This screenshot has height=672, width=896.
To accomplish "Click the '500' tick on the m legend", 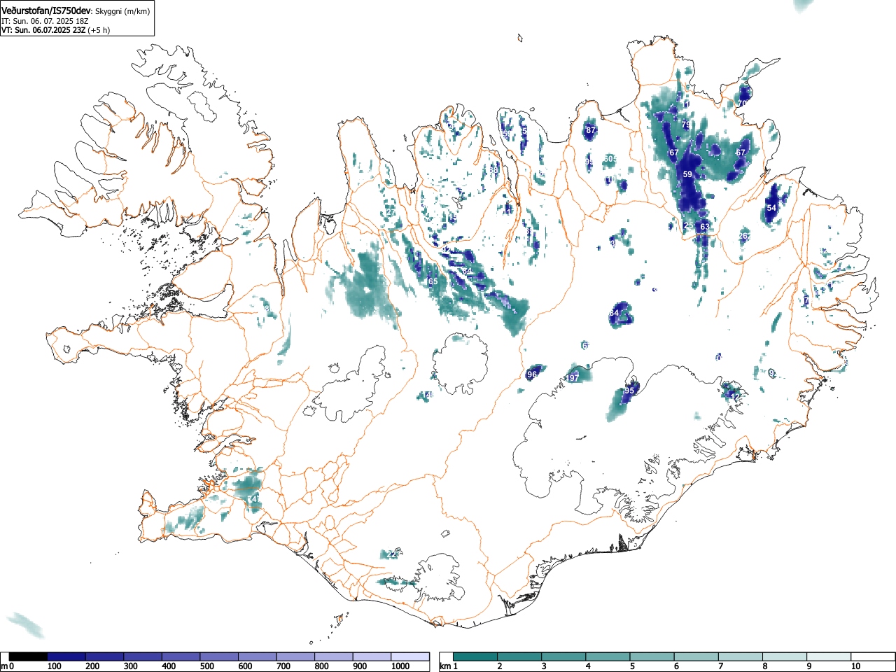I will coord(206,666).
